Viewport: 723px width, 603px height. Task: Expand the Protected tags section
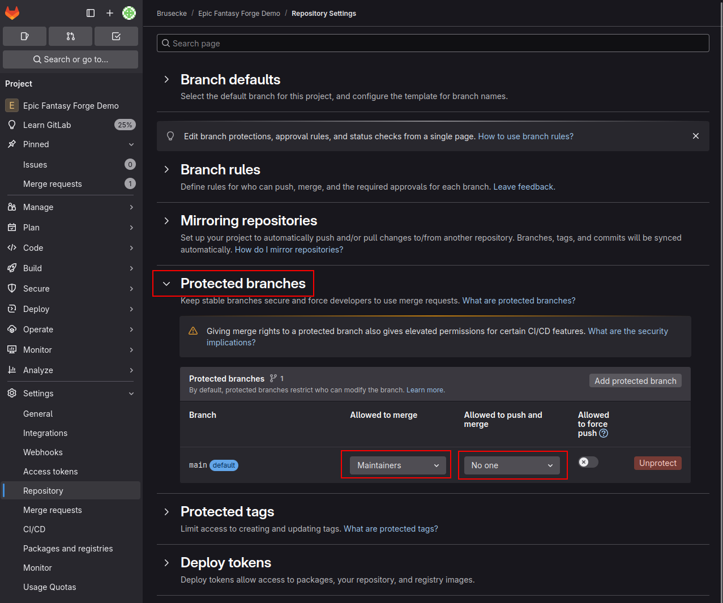click(166, 512)
